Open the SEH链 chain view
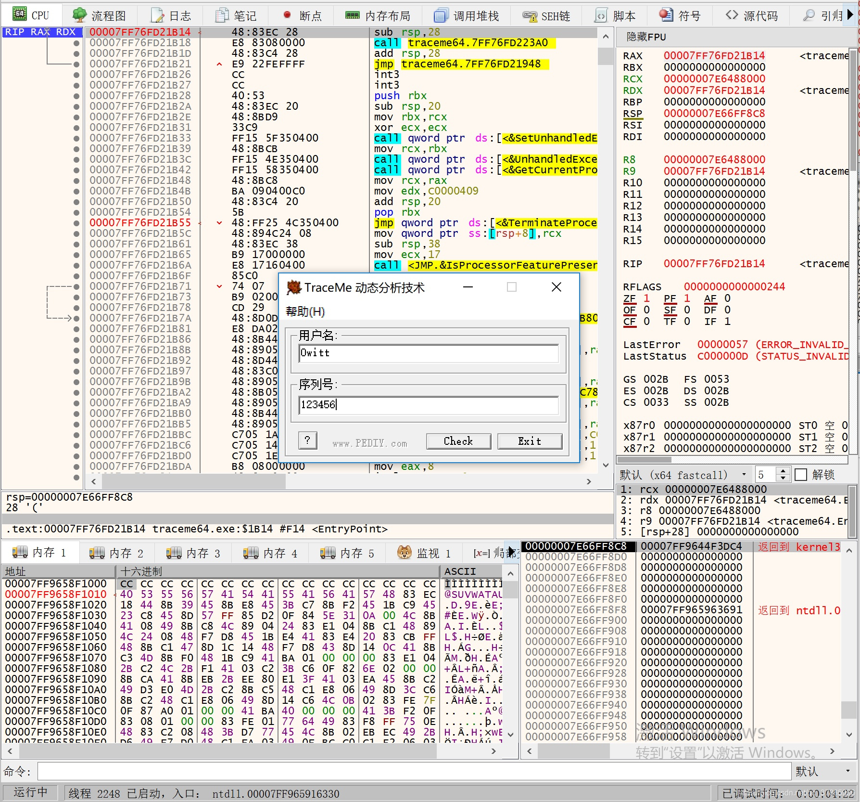Screen dimensions: 860x802 click(x=546, y=15)
